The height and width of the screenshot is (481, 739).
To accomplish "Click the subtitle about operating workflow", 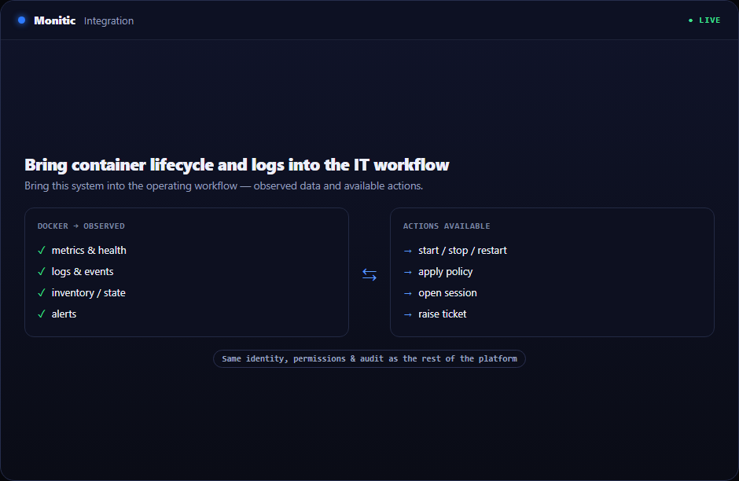I will pos(224,186).
